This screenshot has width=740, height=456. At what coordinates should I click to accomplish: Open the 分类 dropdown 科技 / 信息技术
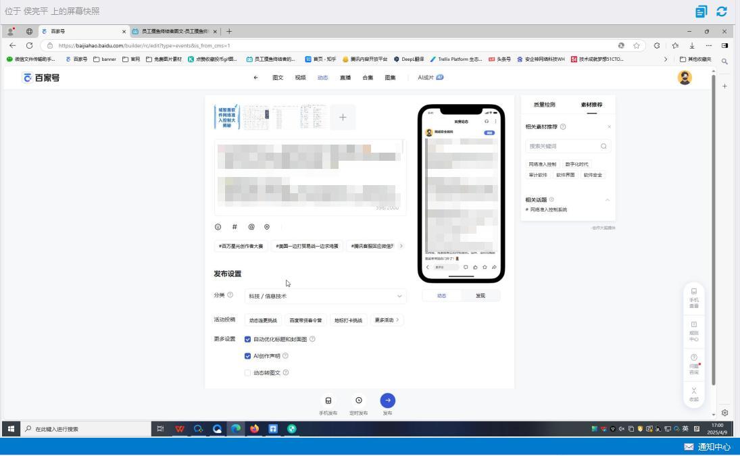point(325,296)
